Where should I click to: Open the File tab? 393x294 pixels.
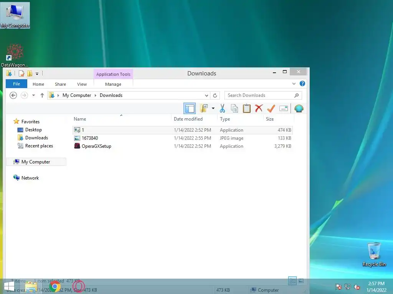pyautogui.click(x=17, y=84)
